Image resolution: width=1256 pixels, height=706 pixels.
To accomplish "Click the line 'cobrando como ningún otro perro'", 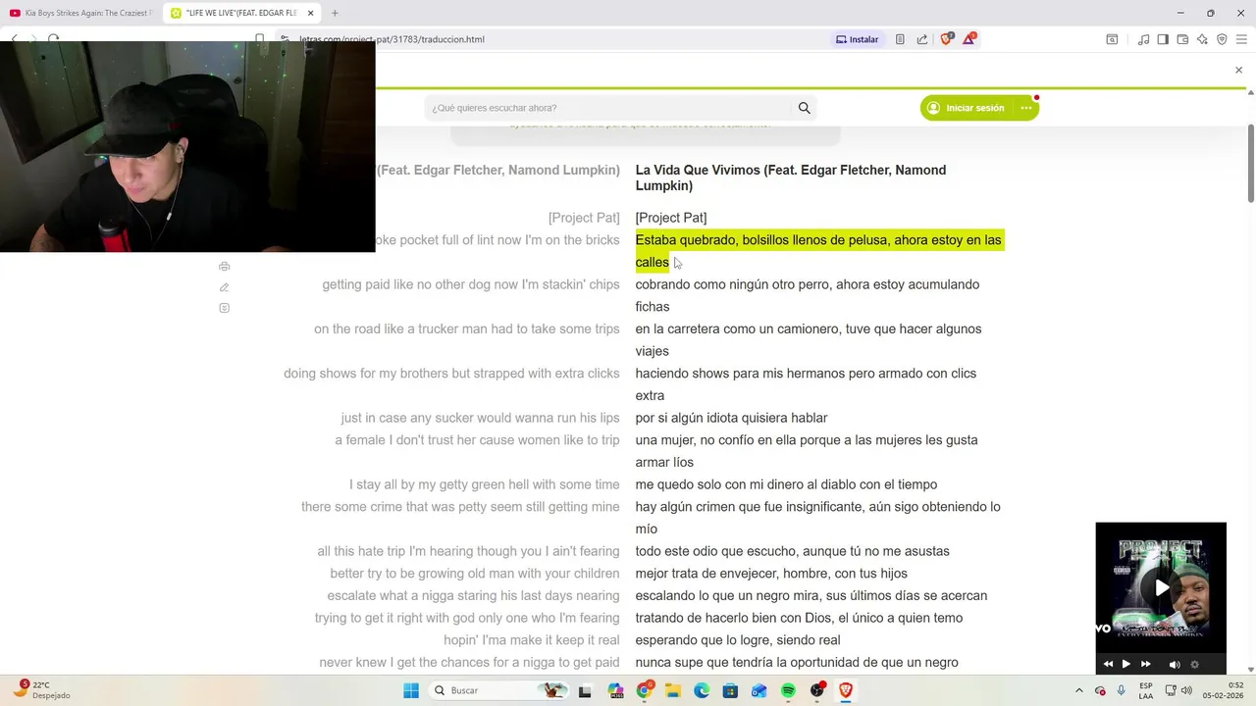I will [808, 295].
